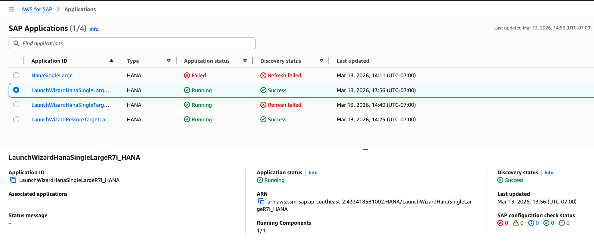
Task: Click the passed checks checkmark icon
Action: pyautogui.click(x=547, y=223)
